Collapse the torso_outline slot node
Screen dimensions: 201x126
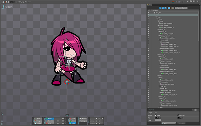point(157,25)
